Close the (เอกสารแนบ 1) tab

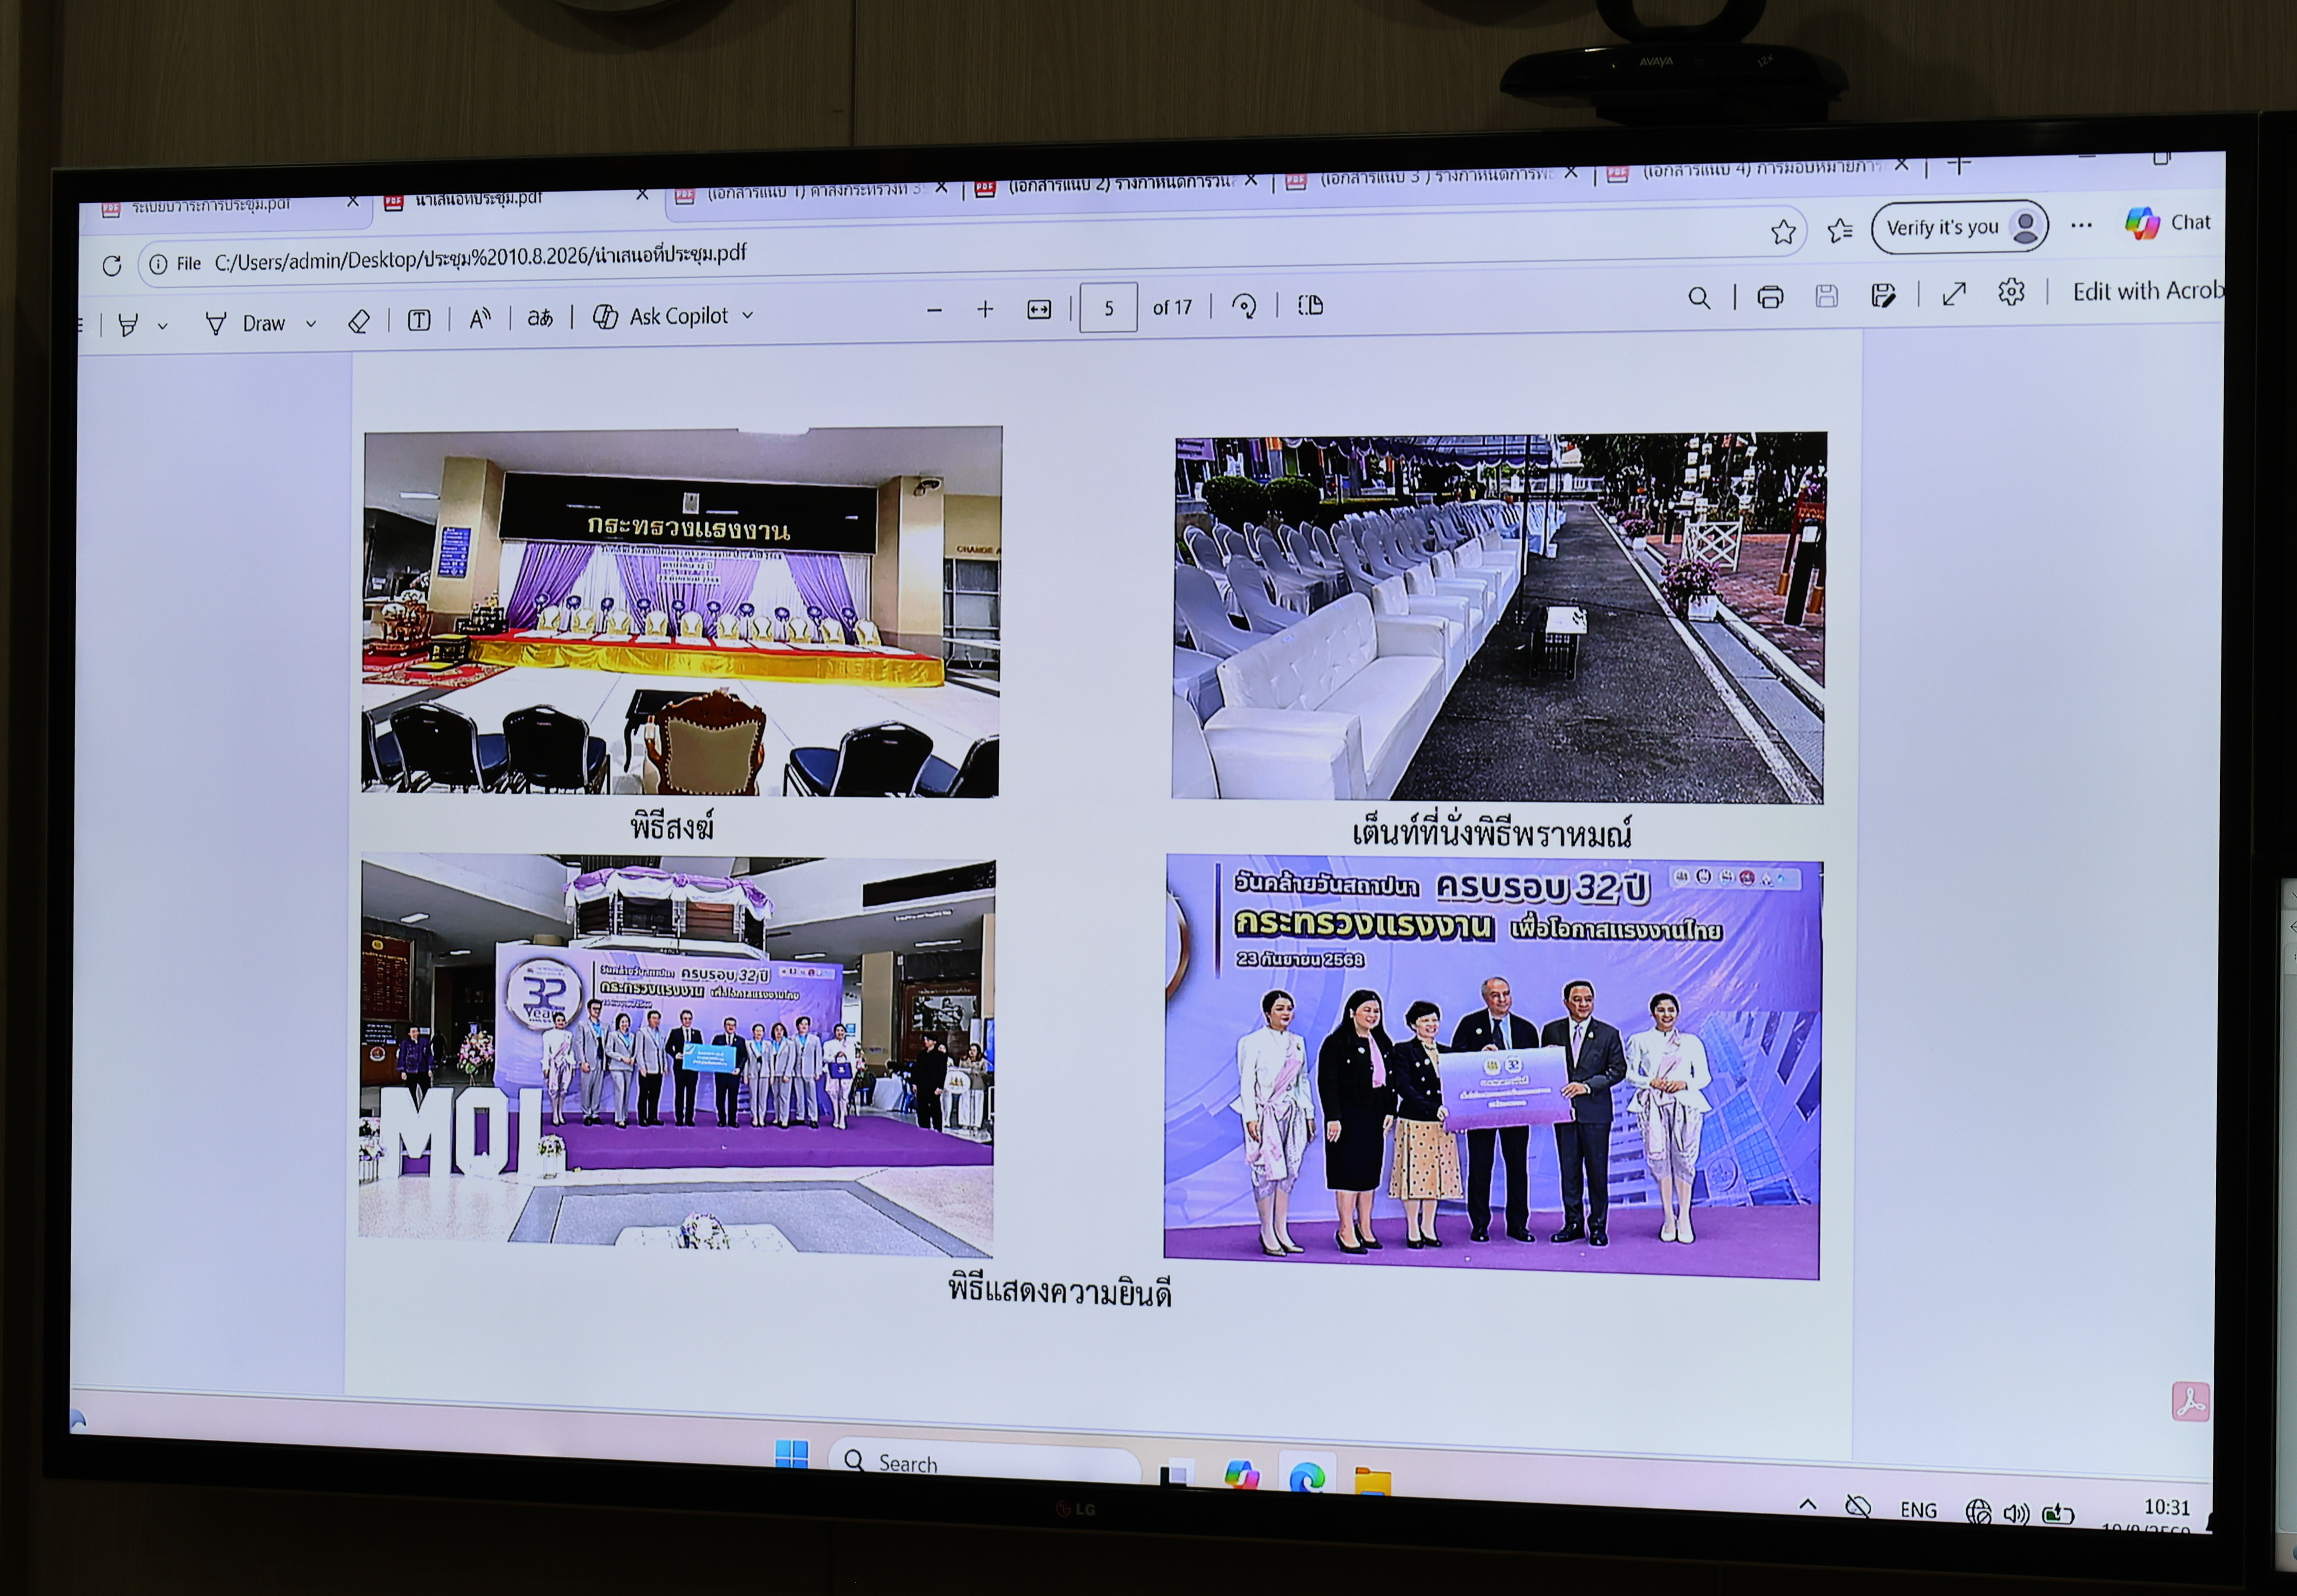(x=941, y=187)
